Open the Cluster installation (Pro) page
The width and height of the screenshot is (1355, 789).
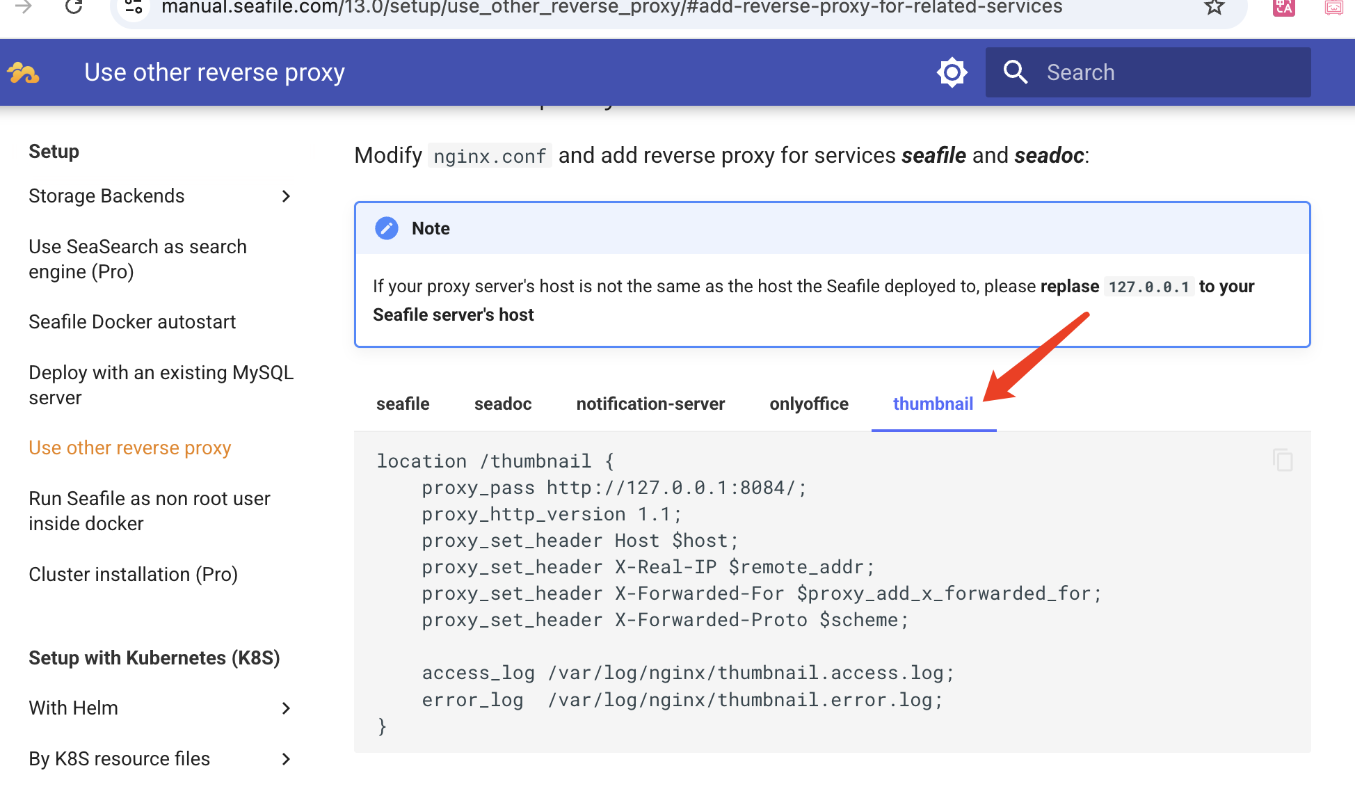coord(134,575)
